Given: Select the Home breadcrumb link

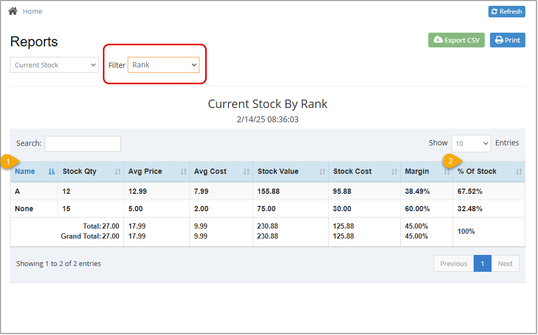Looking at the screenshot, I should coord(32,11).
